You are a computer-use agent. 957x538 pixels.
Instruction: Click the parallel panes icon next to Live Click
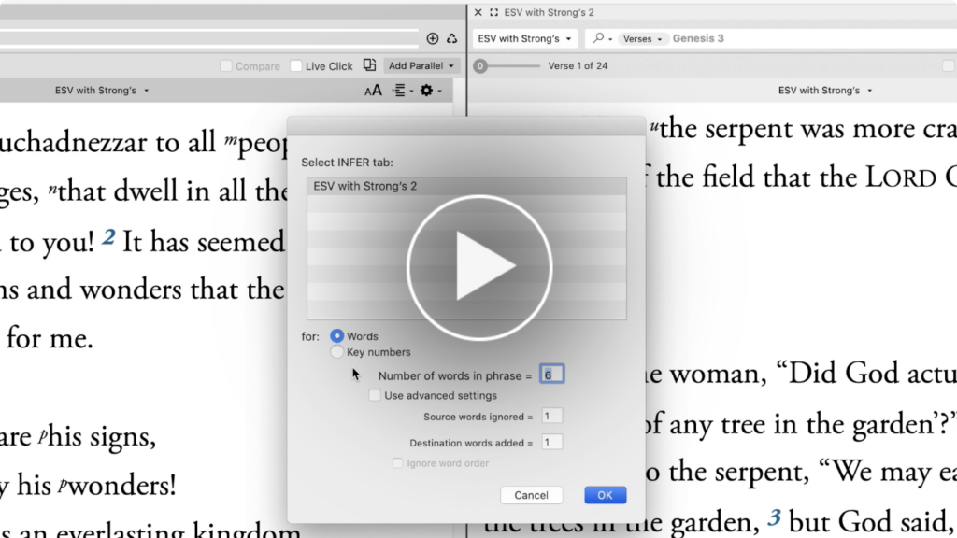(x=369, y=65)
